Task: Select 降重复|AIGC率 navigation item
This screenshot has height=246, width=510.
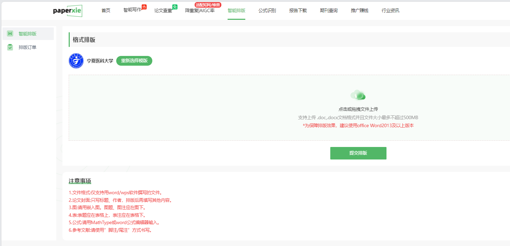Action: pyautogui.click(x=200, y=10)
